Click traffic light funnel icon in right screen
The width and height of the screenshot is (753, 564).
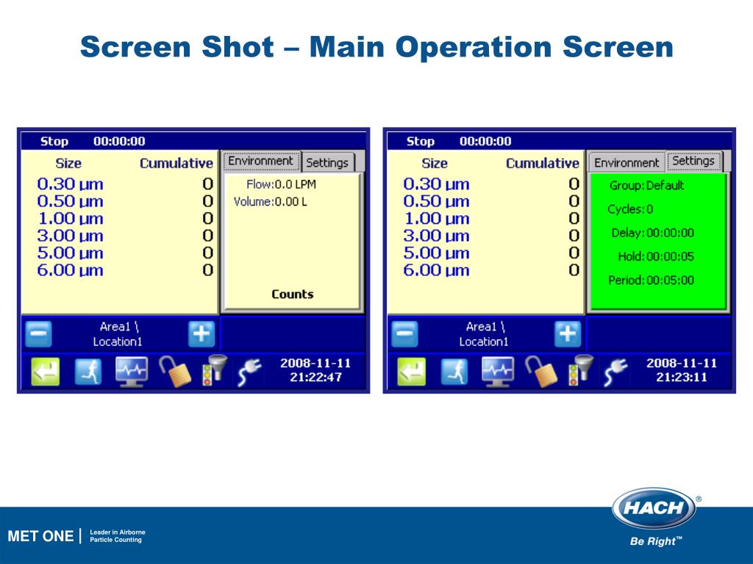(581, 370)
